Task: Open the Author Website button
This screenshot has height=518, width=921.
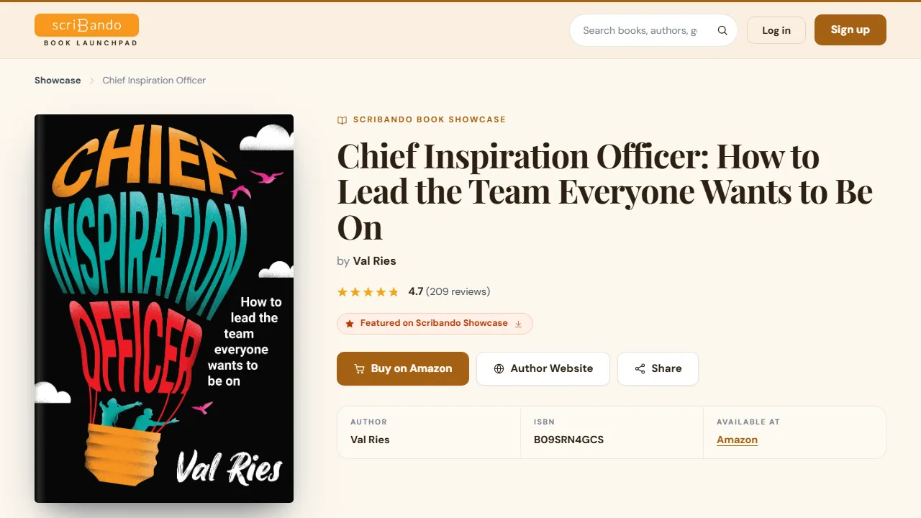Action: coord(543,368)
